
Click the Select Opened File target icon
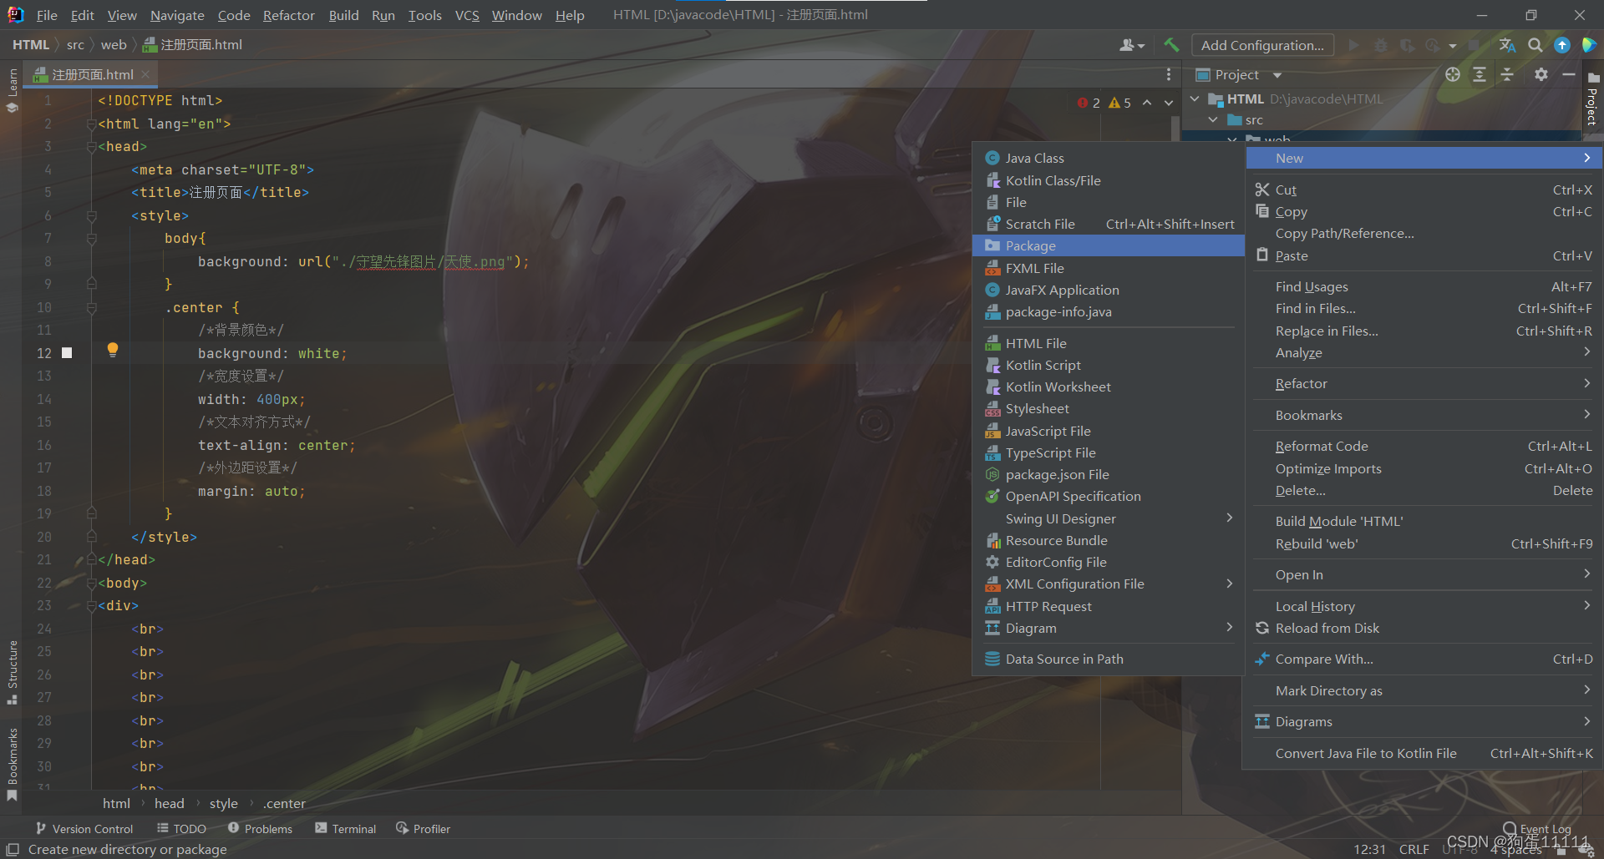pos(1453,74)
